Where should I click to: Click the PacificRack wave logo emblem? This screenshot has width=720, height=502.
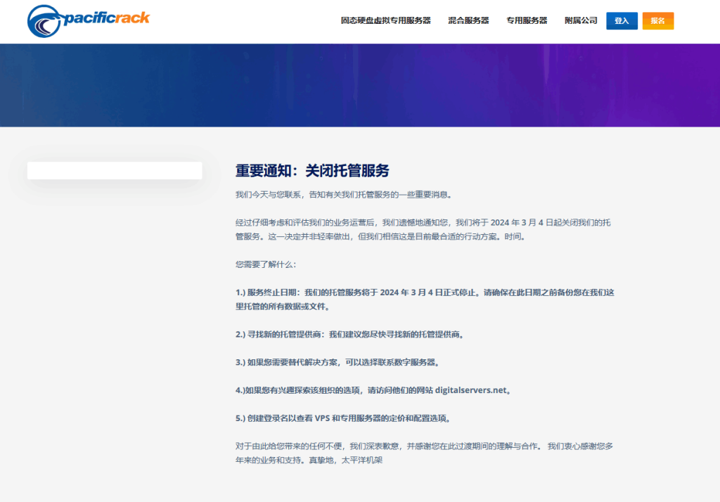point(45,21)
